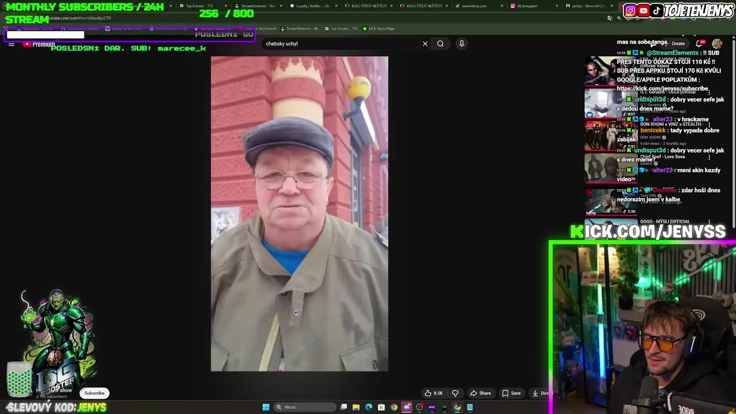Click the YouTube search magnifier button
736x414 pixels.
click(x=440, y=44)
